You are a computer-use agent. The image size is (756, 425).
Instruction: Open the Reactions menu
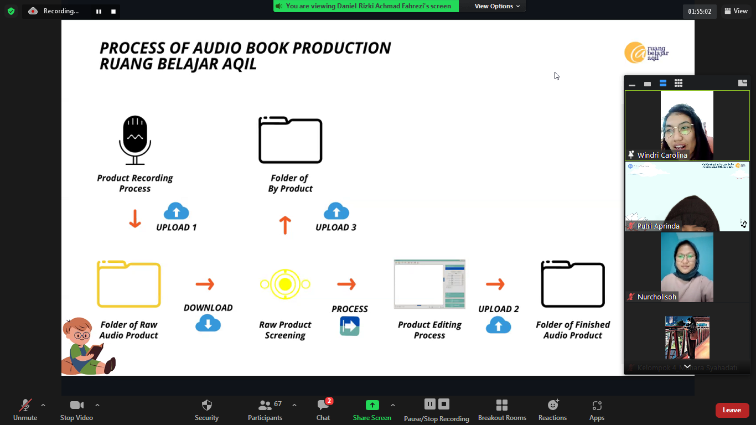tap(552, 410)
